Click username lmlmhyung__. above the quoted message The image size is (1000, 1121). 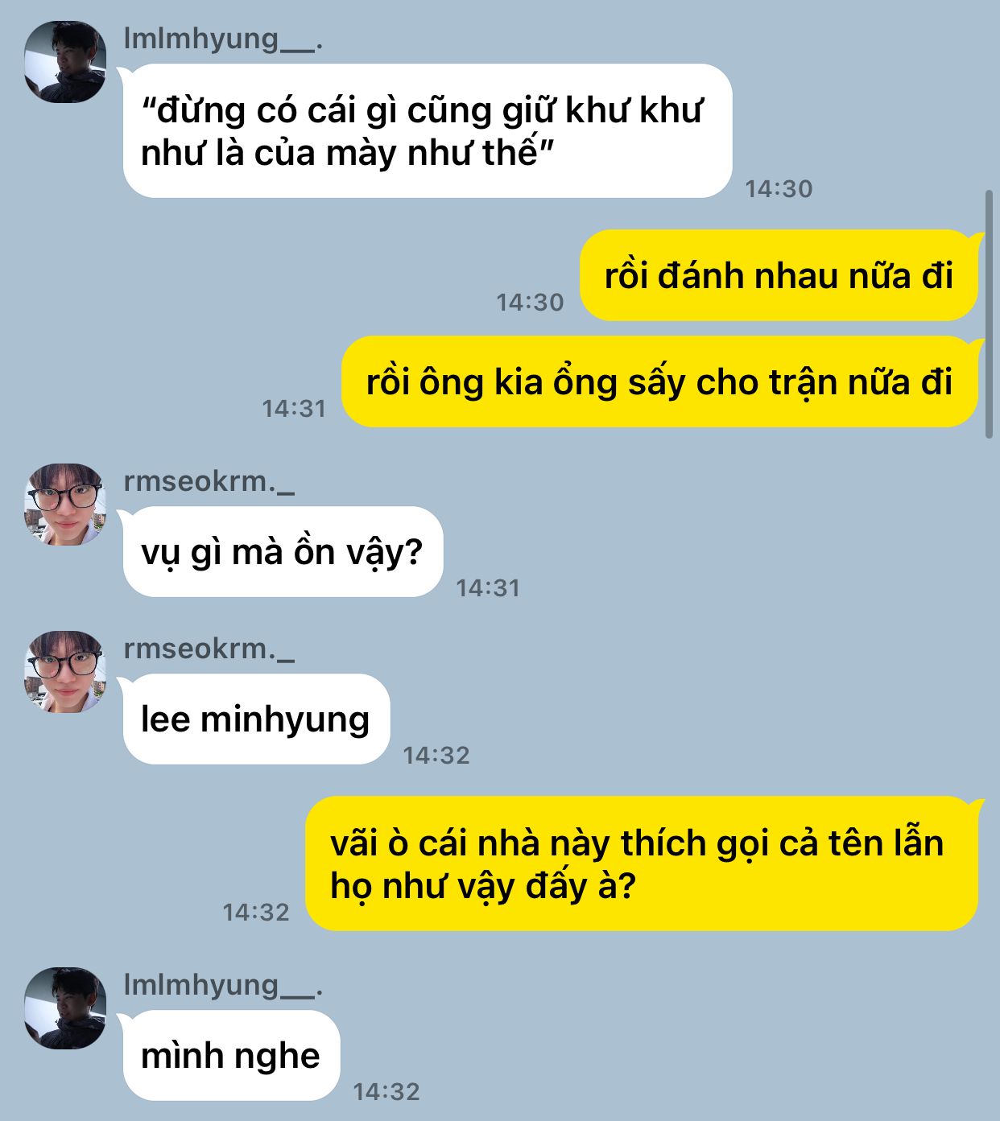pos(223,39)
